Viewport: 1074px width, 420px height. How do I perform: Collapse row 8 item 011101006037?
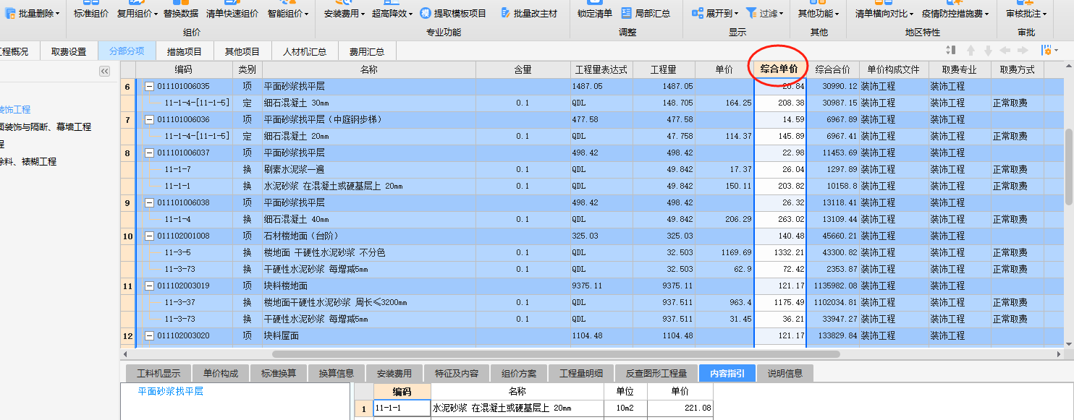[x=150, y=153]
